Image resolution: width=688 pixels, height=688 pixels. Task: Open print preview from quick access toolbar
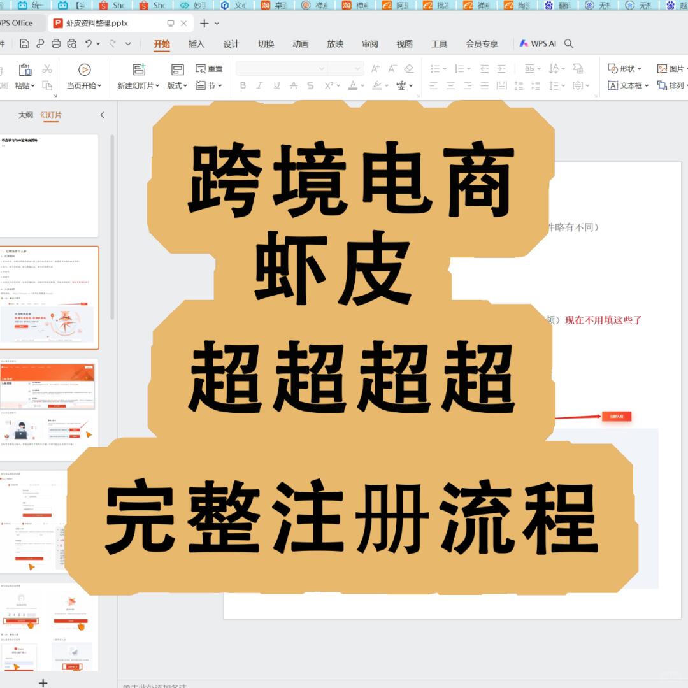click(x=72, y=43)
